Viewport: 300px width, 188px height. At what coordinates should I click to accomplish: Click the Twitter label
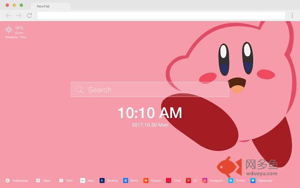tap(240, 180)
